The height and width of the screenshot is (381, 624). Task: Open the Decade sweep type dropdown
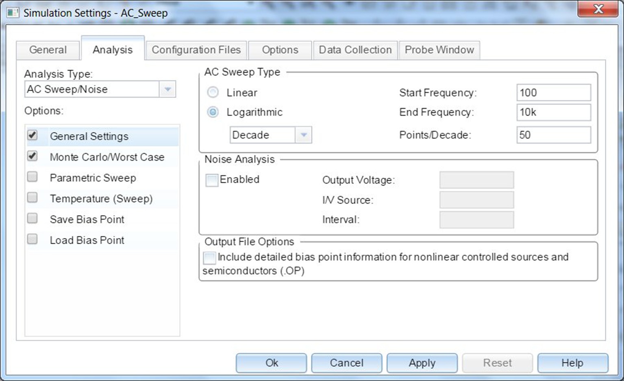303,135
